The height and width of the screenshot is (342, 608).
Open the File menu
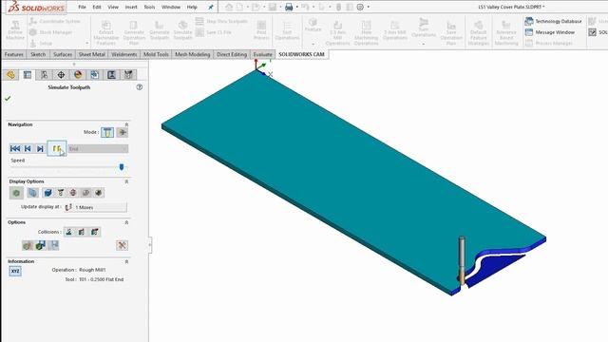coord(82,7)
